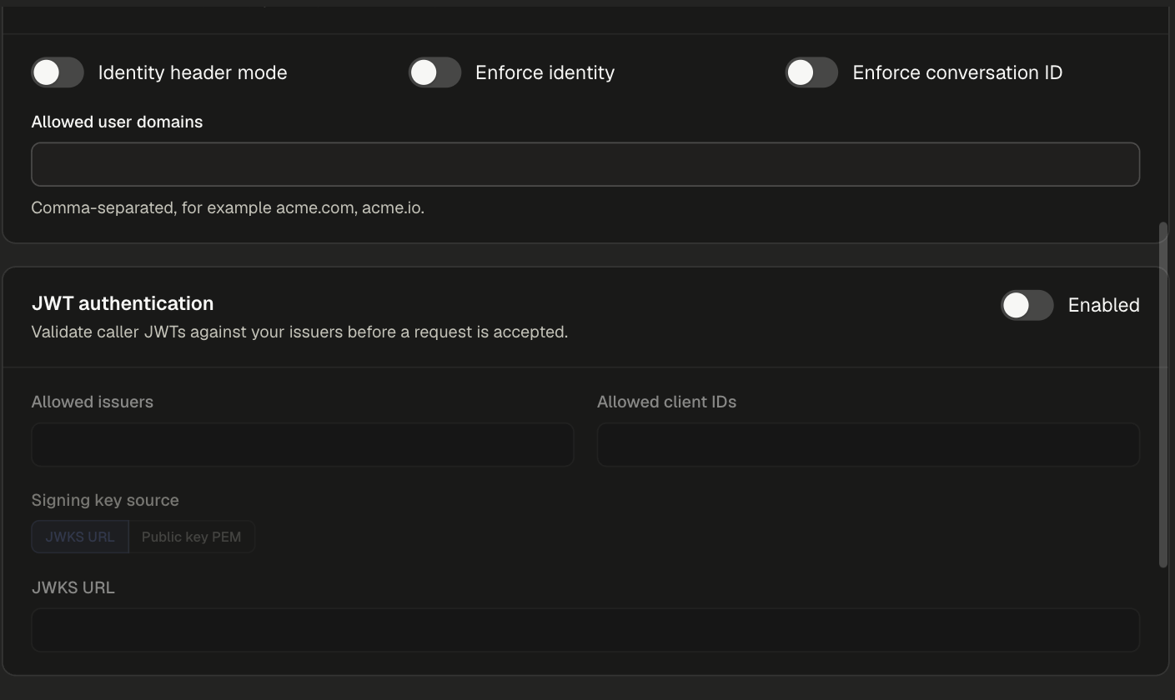Click the Allowed issuers input box

[x=303, y=444]
